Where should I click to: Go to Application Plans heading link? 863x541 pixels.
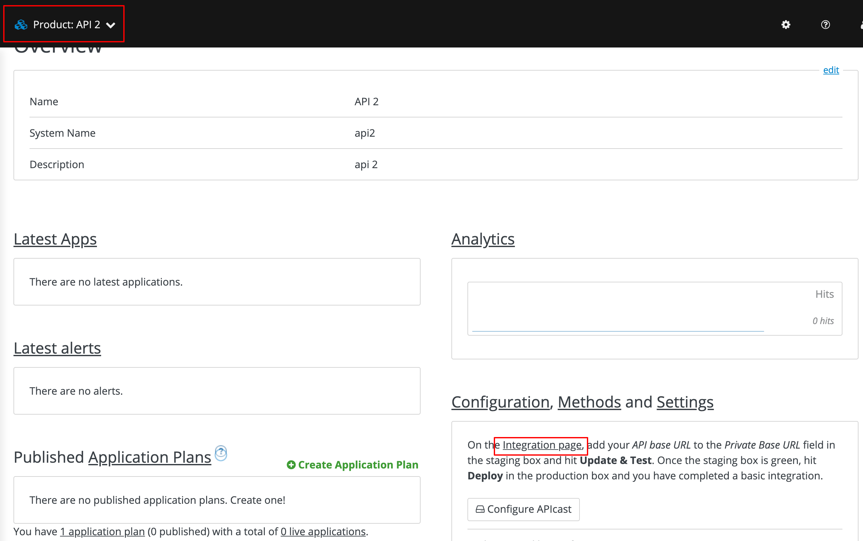[x=150, y=457]
